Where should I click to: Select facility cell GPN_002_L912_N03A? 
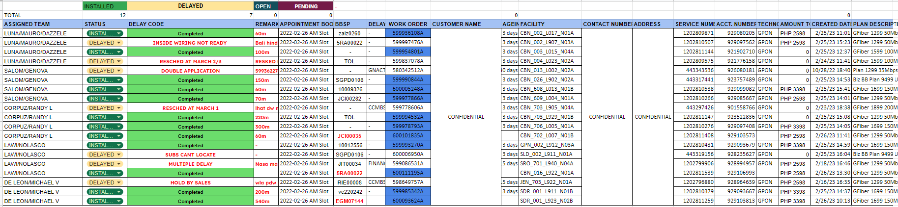550,145
